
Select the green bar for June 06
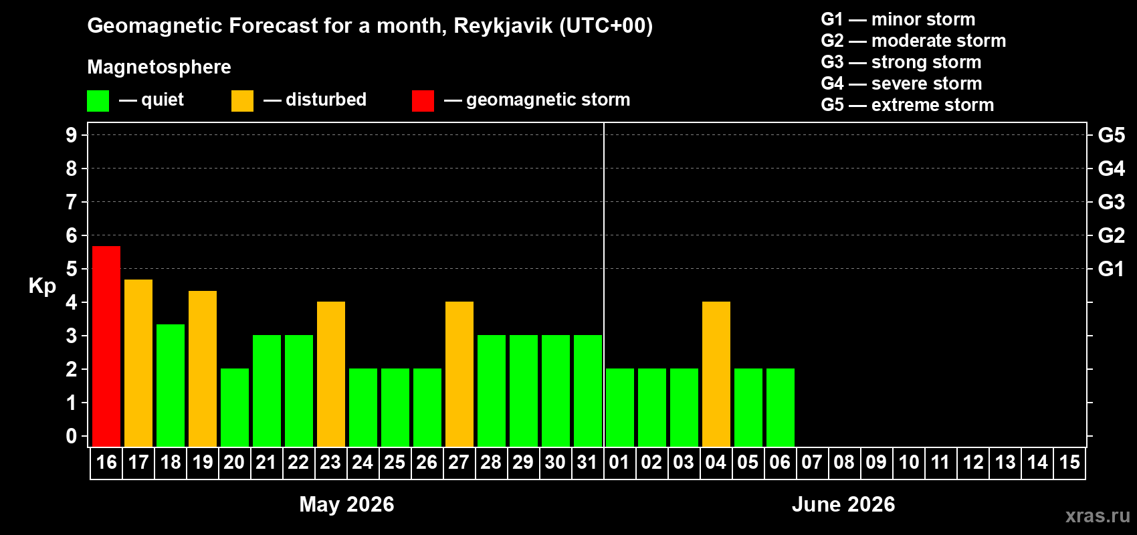click(x=781, y=407)
